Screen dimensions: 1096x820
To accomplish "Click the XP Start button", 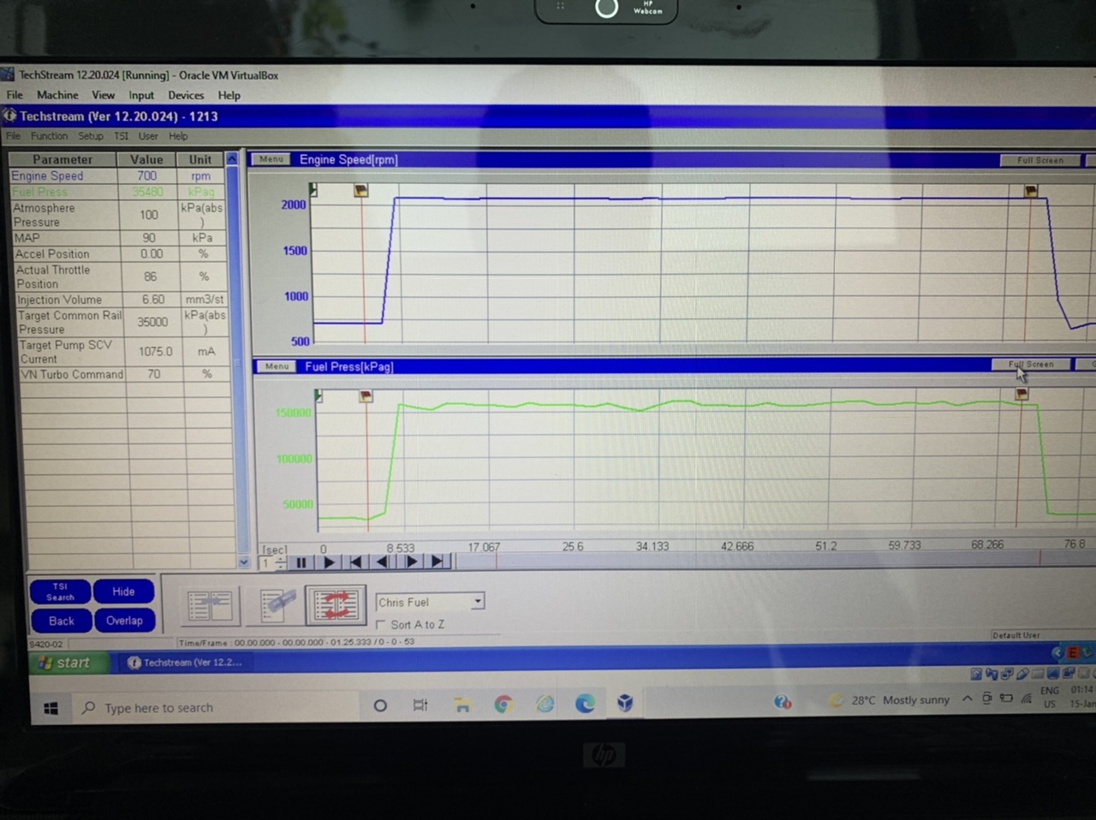I will [x=68, y=663].
